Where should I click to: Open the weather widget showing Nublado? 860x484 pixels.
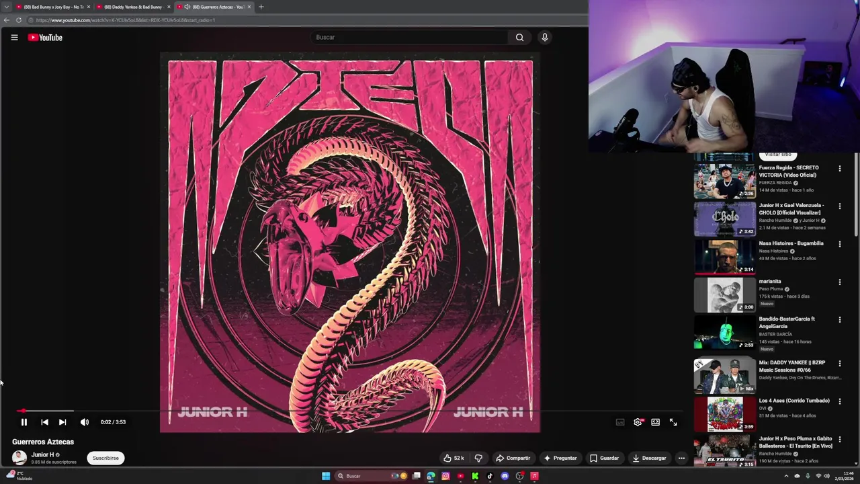pos(20,476)
